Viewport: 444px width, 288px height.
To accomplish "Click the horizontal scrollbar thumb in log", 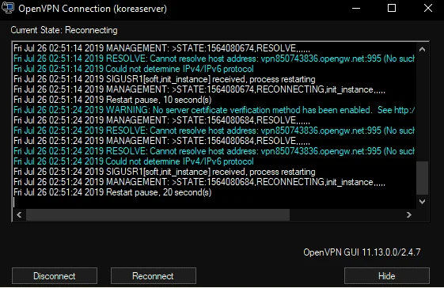I will click(x=158, y=215).
